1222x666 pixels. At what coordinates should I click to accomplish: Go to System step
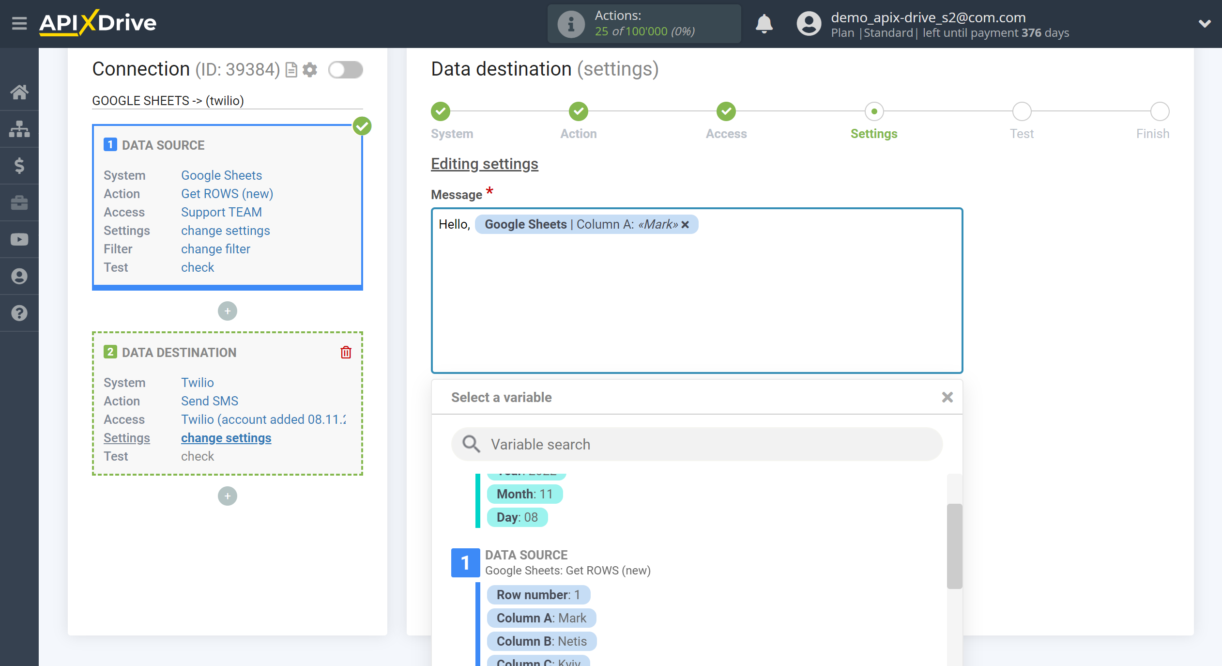pos(441,111)
